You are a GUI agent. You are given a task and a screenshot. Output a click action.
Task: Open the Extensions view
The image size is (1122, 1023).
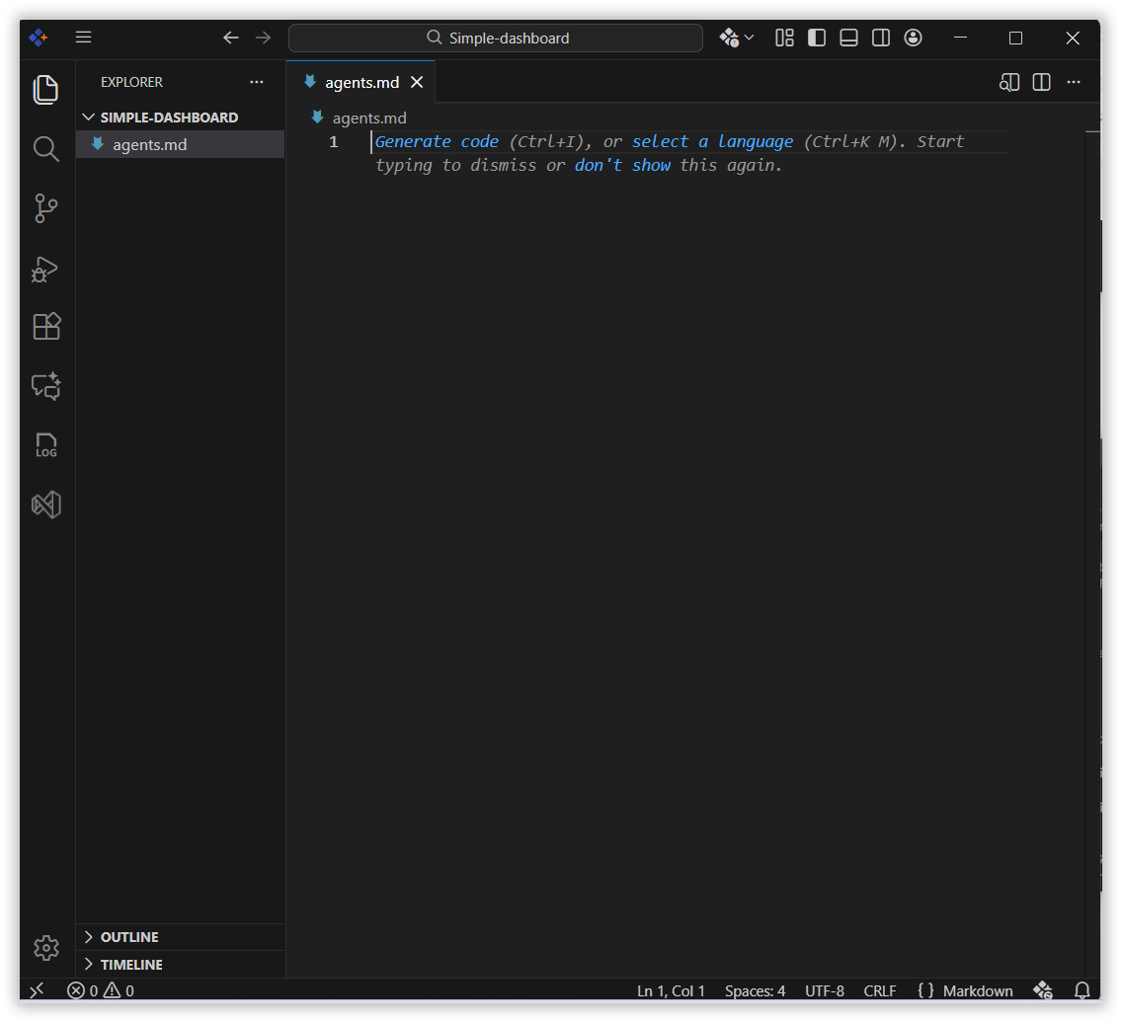46,327
